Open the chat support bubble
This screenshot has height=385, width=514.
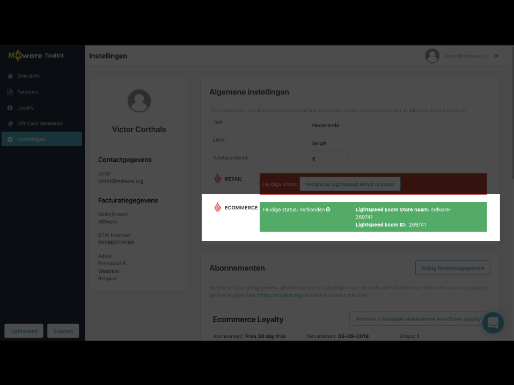(x=493, y=323)
